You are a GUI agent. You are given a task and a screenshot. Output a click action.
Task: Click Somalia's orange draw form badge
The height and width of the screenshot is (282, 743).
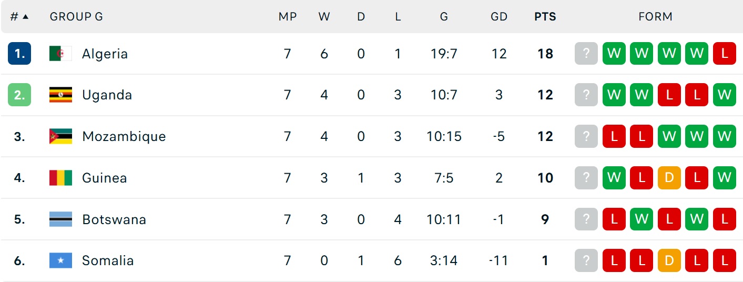[x=669, y=260]
